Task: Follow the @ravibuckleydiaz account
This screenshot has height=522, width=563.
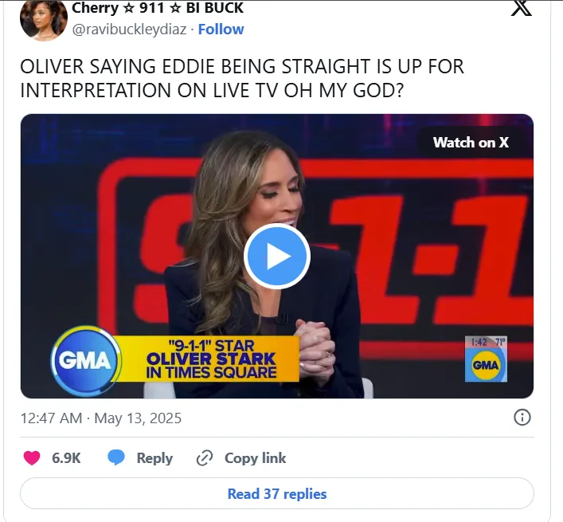Action: coord(221,29)
